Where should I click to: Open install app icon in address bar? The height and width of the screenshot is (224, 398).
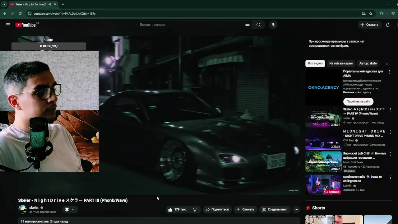363,14
